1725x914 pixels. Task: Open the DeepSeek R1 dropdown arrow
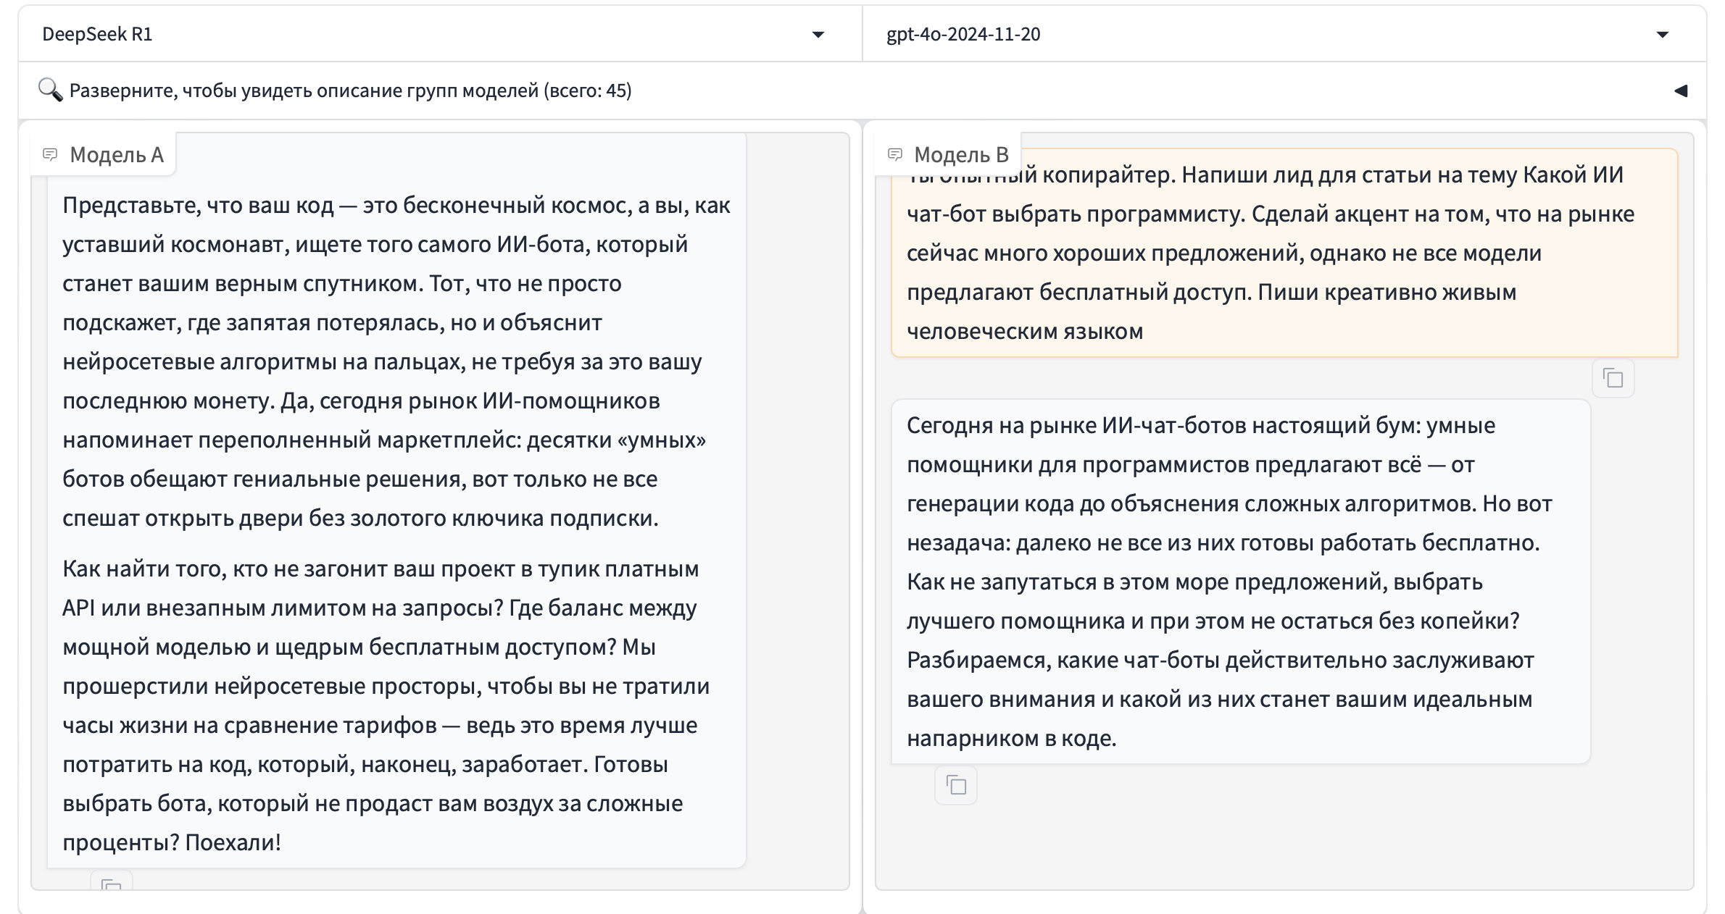click(x=818, y=35)
